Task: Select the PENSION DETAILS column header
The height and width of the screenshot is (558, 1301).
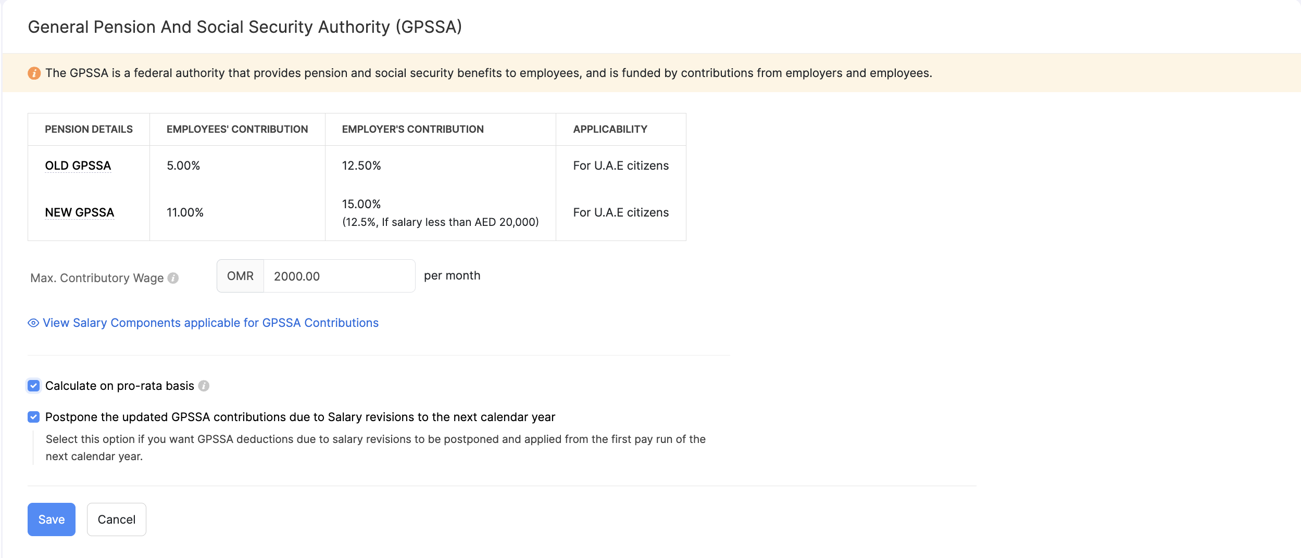Action: pos(89,129)
